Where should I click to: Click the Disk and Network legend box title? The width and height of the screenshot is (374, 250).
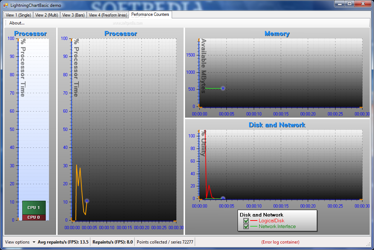[261, 215]
